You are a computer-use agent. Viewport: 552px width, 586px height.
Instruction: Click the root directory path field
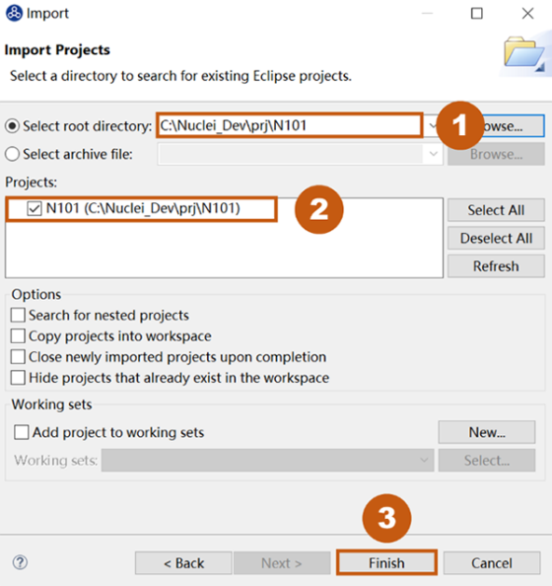click(290, 125)
